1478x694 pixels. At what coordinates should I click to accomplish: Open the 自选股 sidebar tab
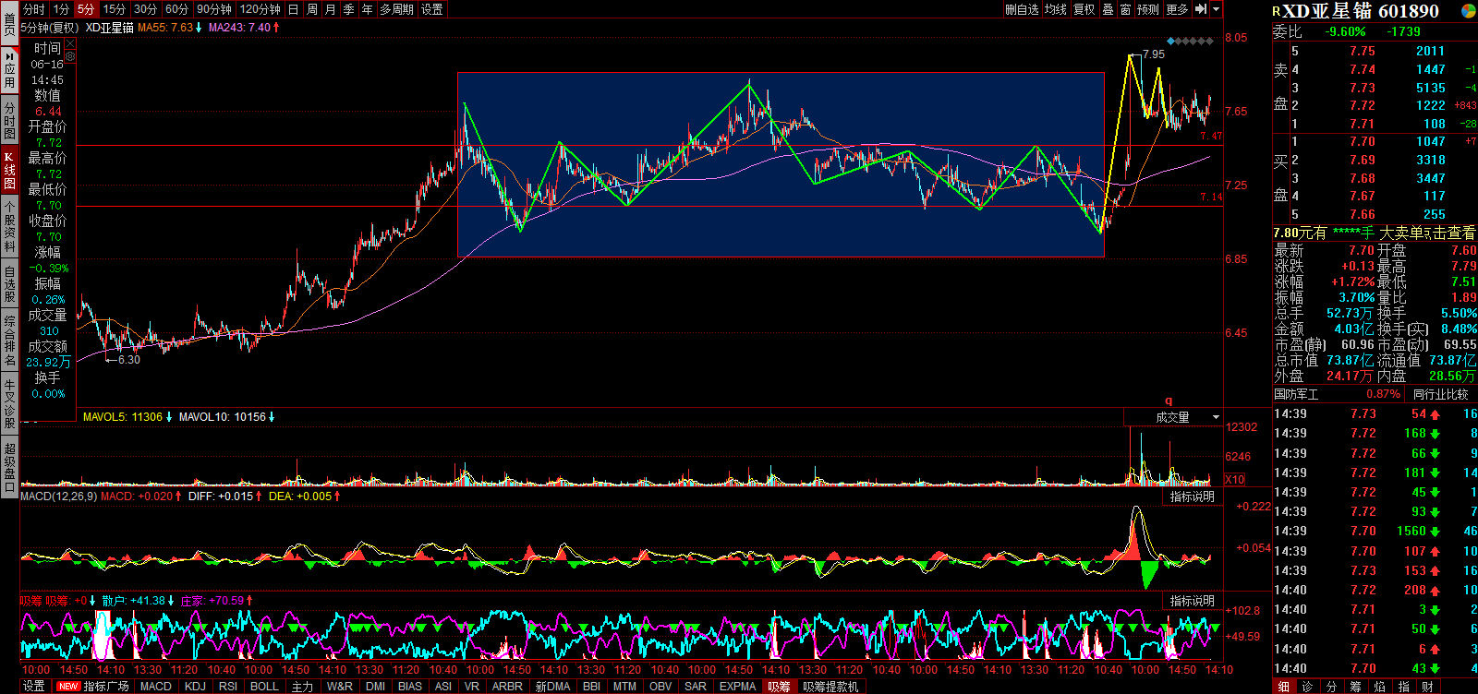(x=9, y=284)
